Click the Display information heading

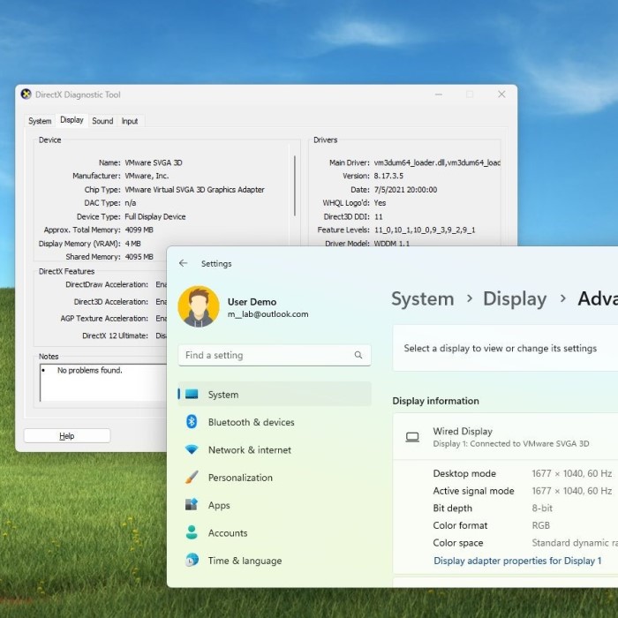[x=435, y=401]
